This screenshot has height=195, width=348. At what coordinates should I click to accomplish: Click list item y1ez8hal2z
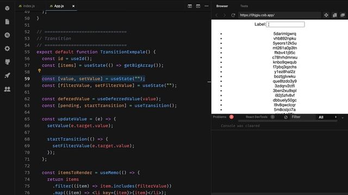click(284, 71)
